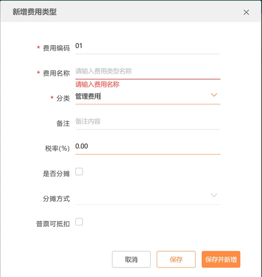Viewport: 262px width, 277px height.
Task: Click the 费用名称 field label
Action: [x=56, y=73]
